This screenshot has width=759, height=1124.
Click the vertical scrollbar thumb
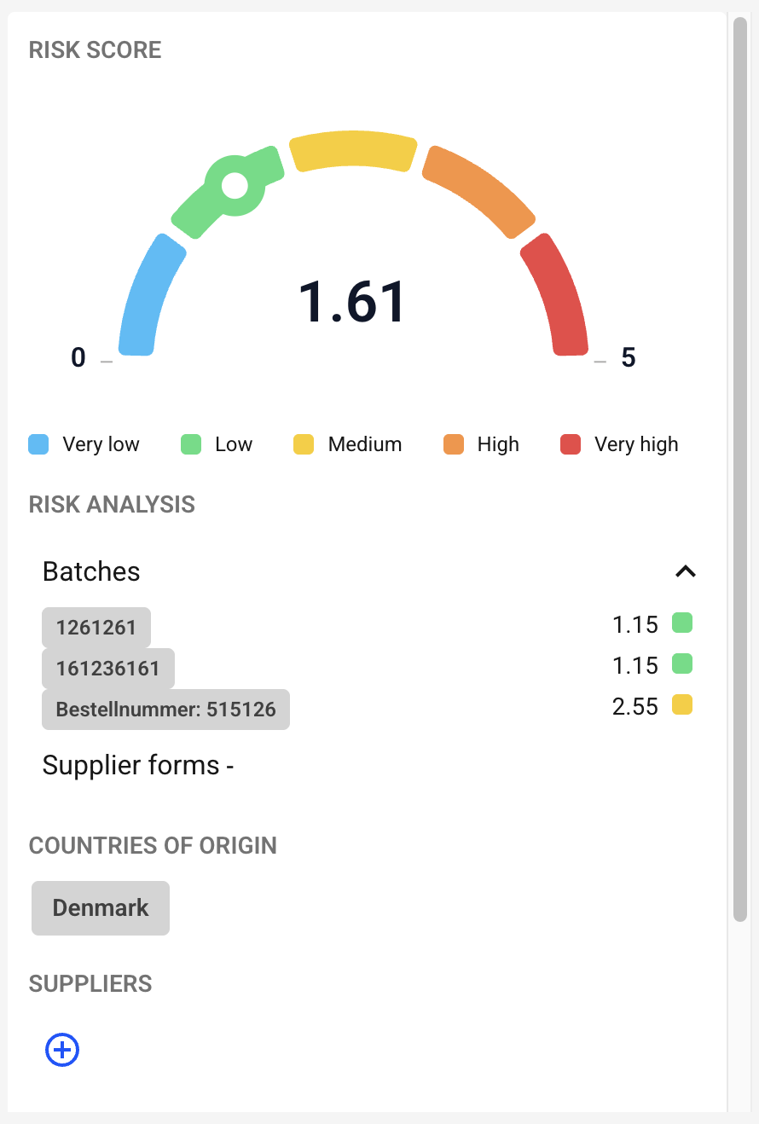tap(740, 468)
